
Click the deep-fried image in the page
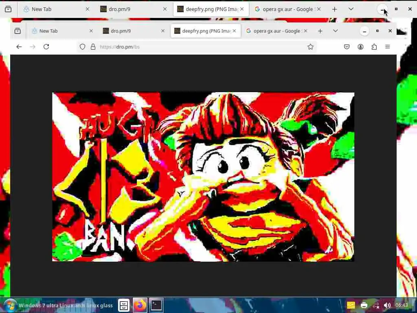coord(203,177)
